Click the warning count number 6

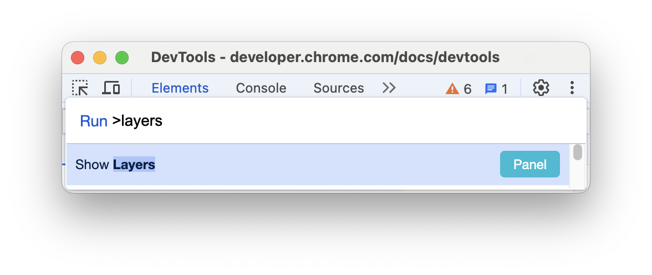(x=467, y=89)
